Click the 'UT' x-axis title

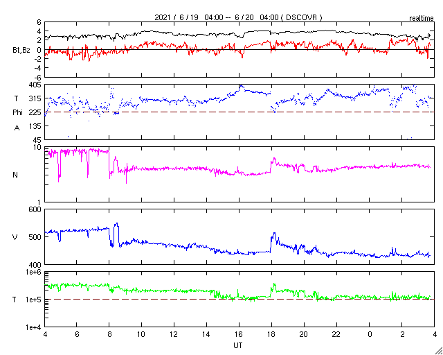coord(237,345)
